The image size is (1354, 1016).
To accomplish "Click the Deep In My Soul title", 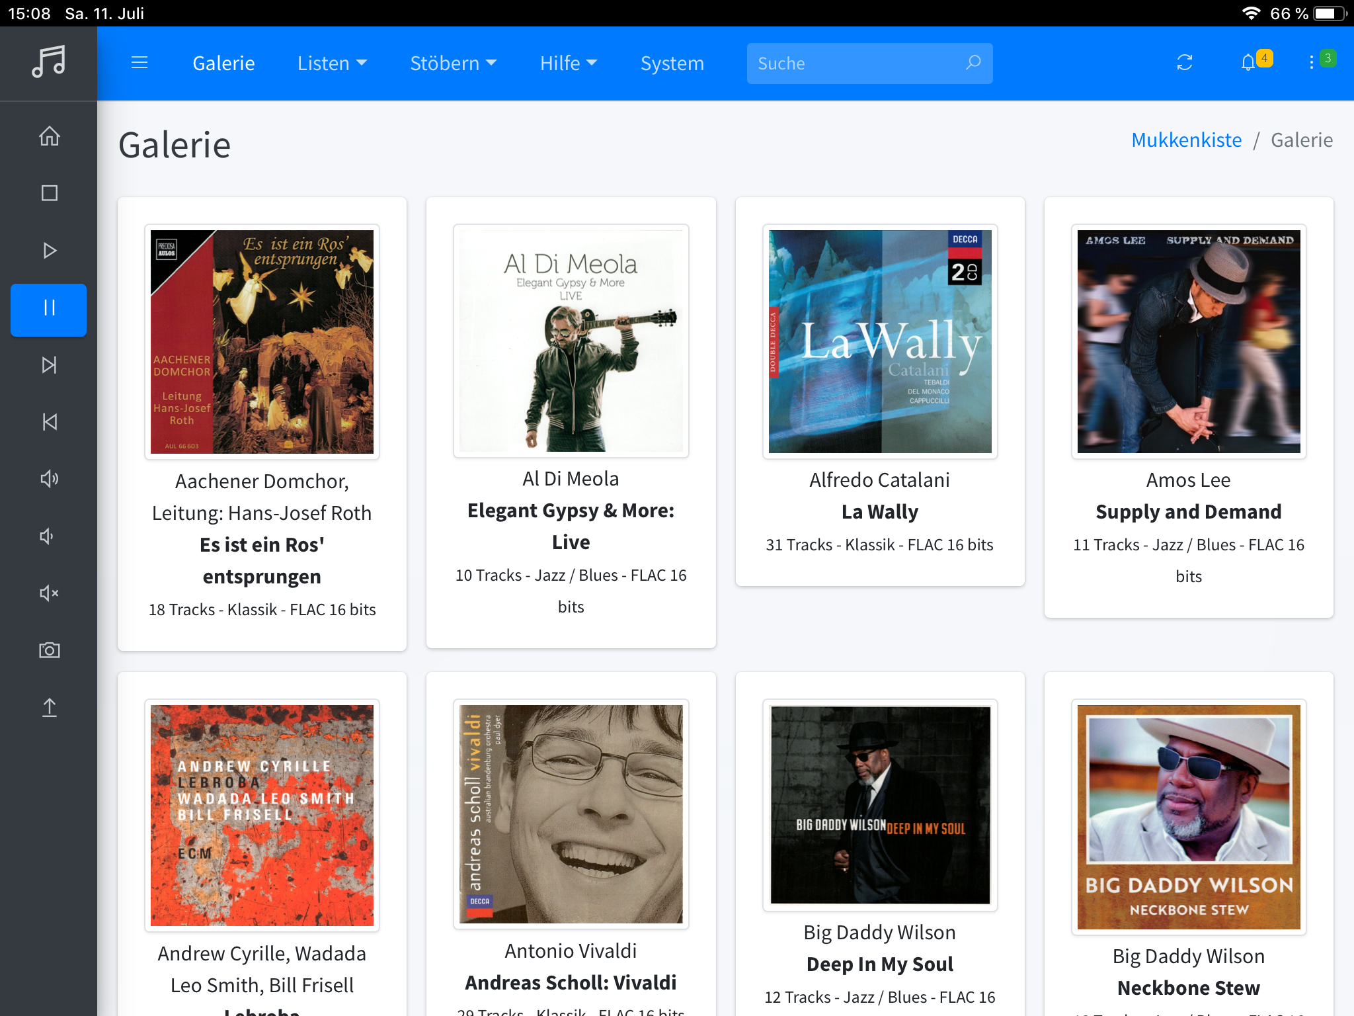I will tap(880, 964).
